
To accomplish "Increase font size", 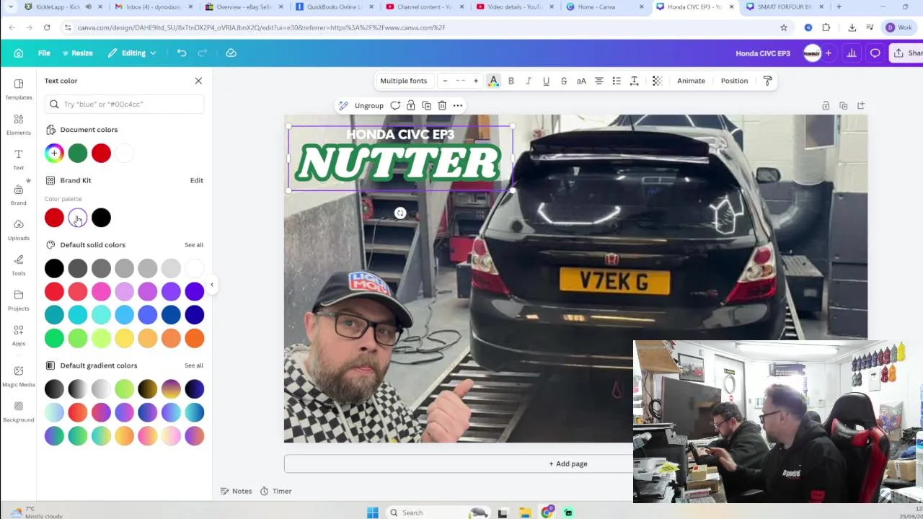I will (x=476, y=81).
